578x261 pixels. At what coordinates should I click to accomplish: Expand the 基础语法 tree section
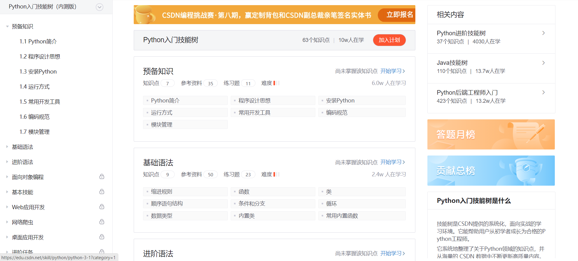7,147
